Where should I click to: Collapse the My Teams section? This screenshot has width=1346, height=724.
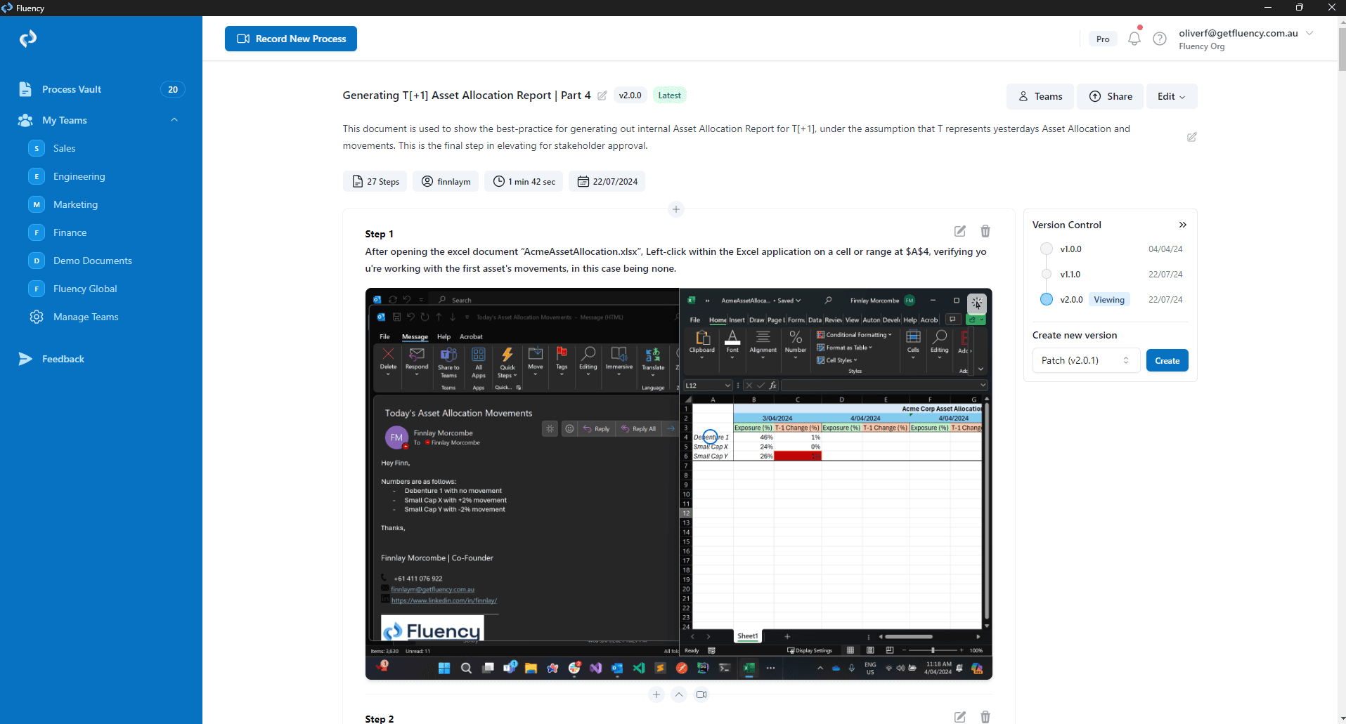(174, 120)
